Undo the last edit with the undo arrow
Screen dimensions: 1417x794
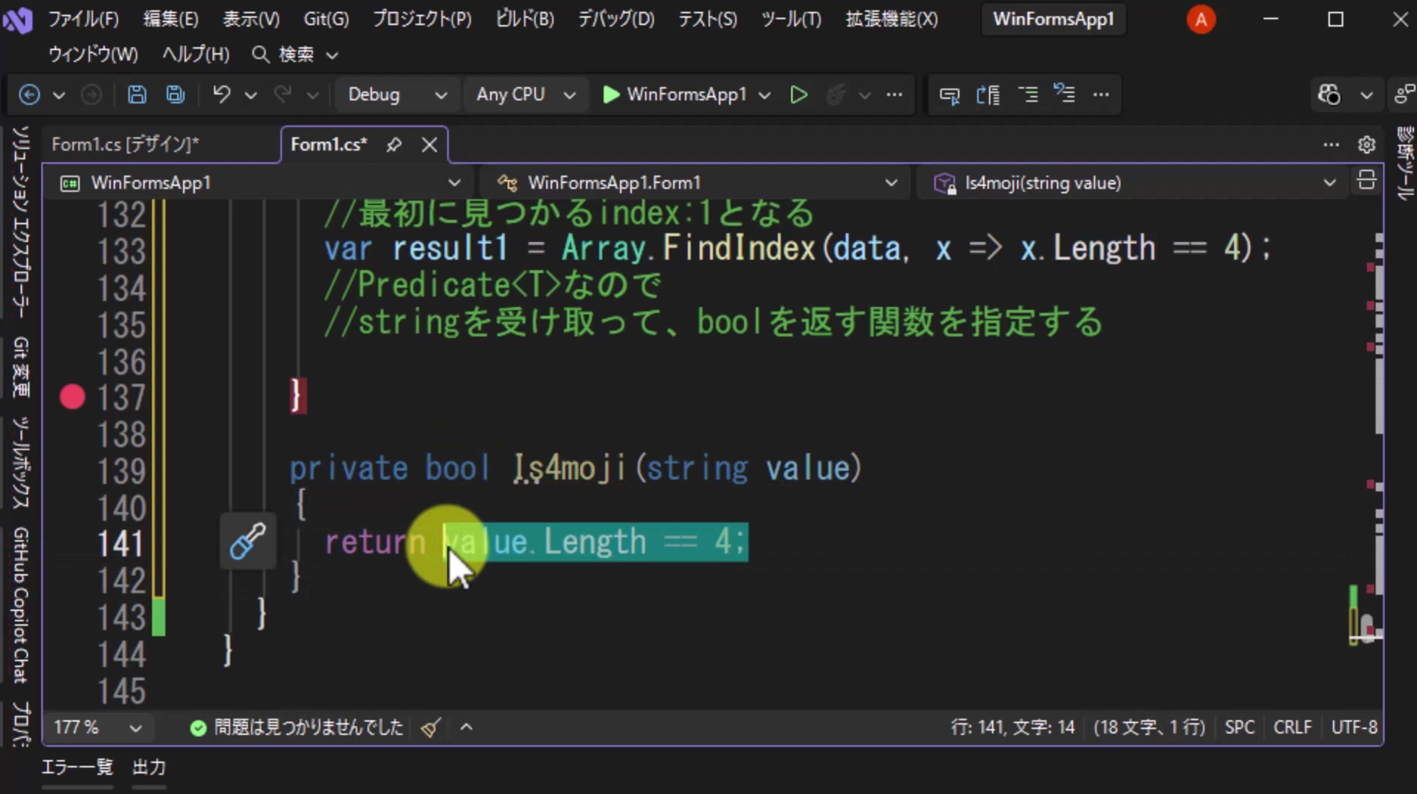point(221,94)
